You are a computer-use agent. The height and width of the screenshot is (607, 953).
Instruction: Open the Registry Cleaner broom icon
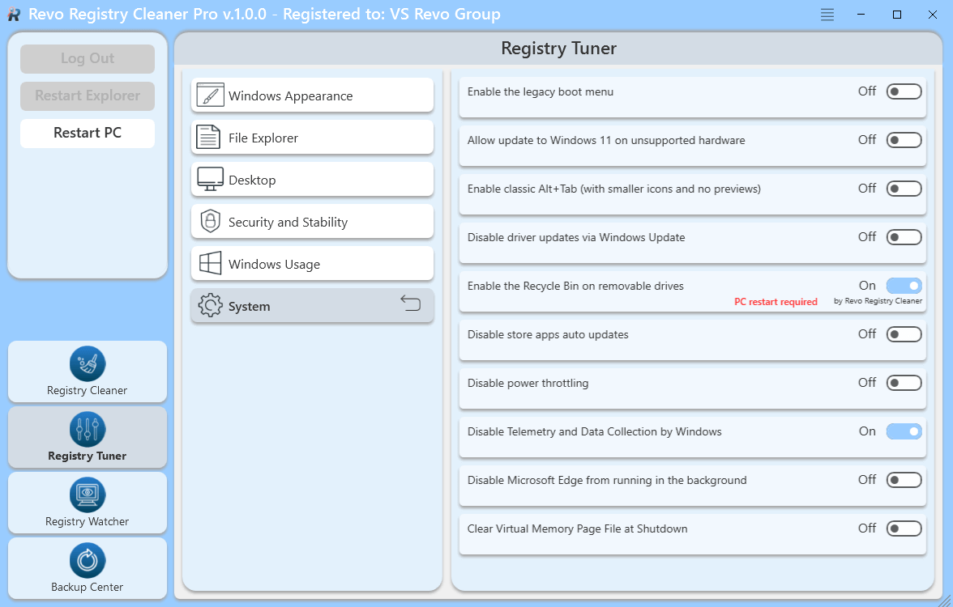88,363
